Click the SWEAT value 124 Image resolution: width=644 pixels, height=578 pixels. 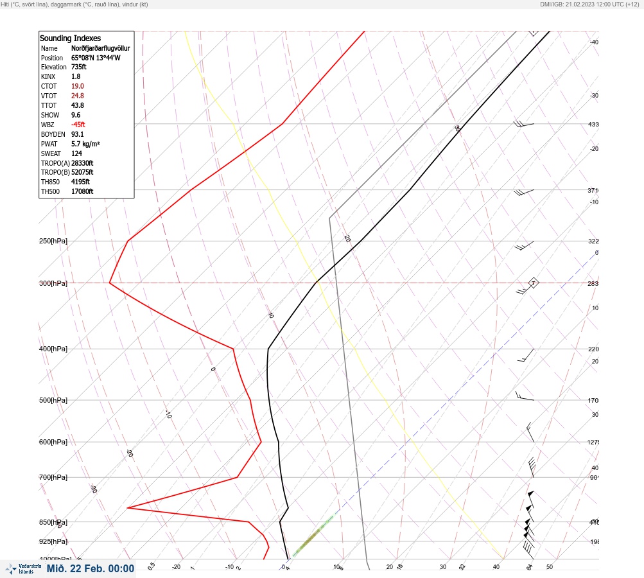coord(76,153)
